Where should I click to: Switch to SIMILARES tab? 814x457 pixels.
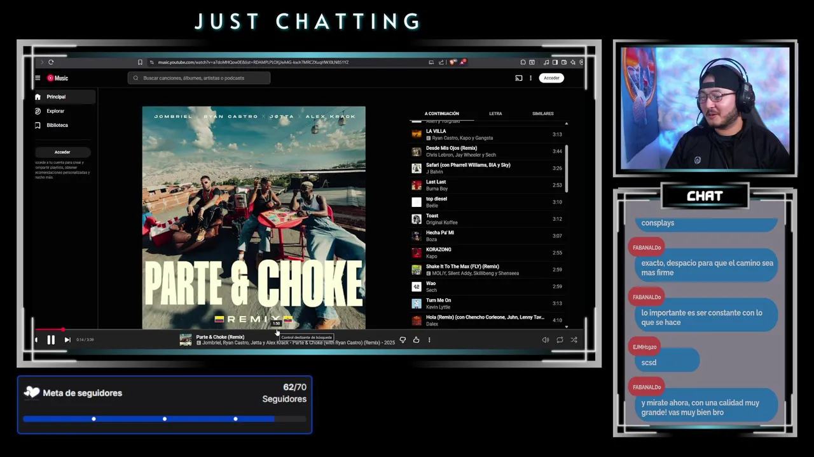[542, 114]
